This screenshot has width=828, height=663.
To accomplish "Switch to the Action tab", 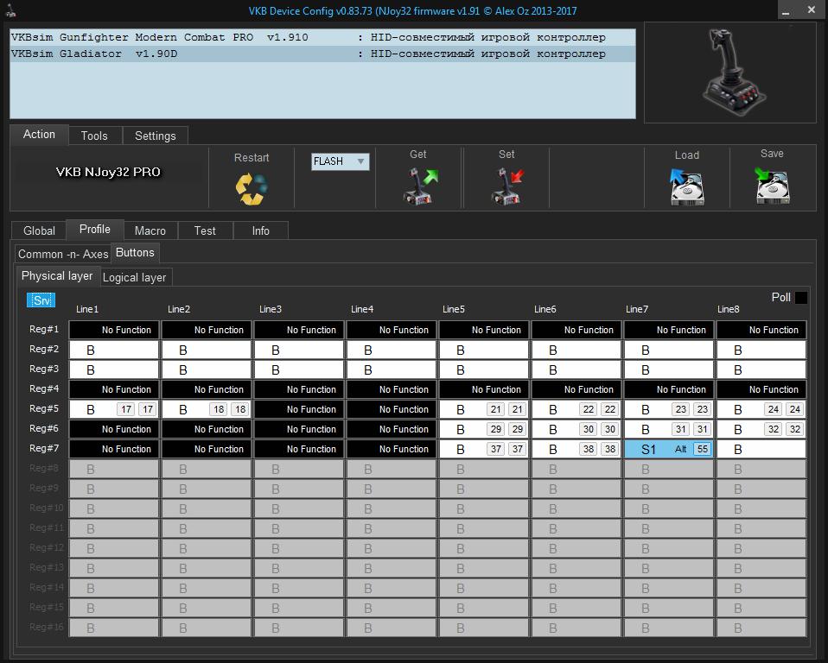I will (x=39, y=135).
